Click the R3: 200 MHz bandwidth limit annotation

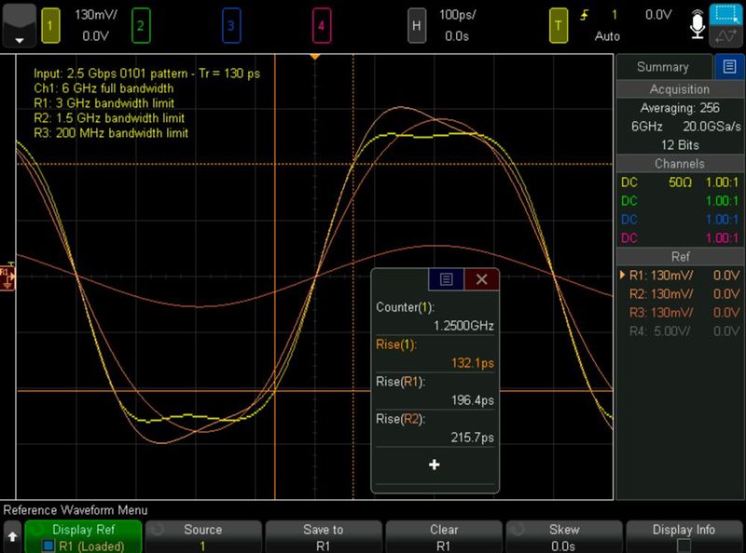[x=111, y=133]
